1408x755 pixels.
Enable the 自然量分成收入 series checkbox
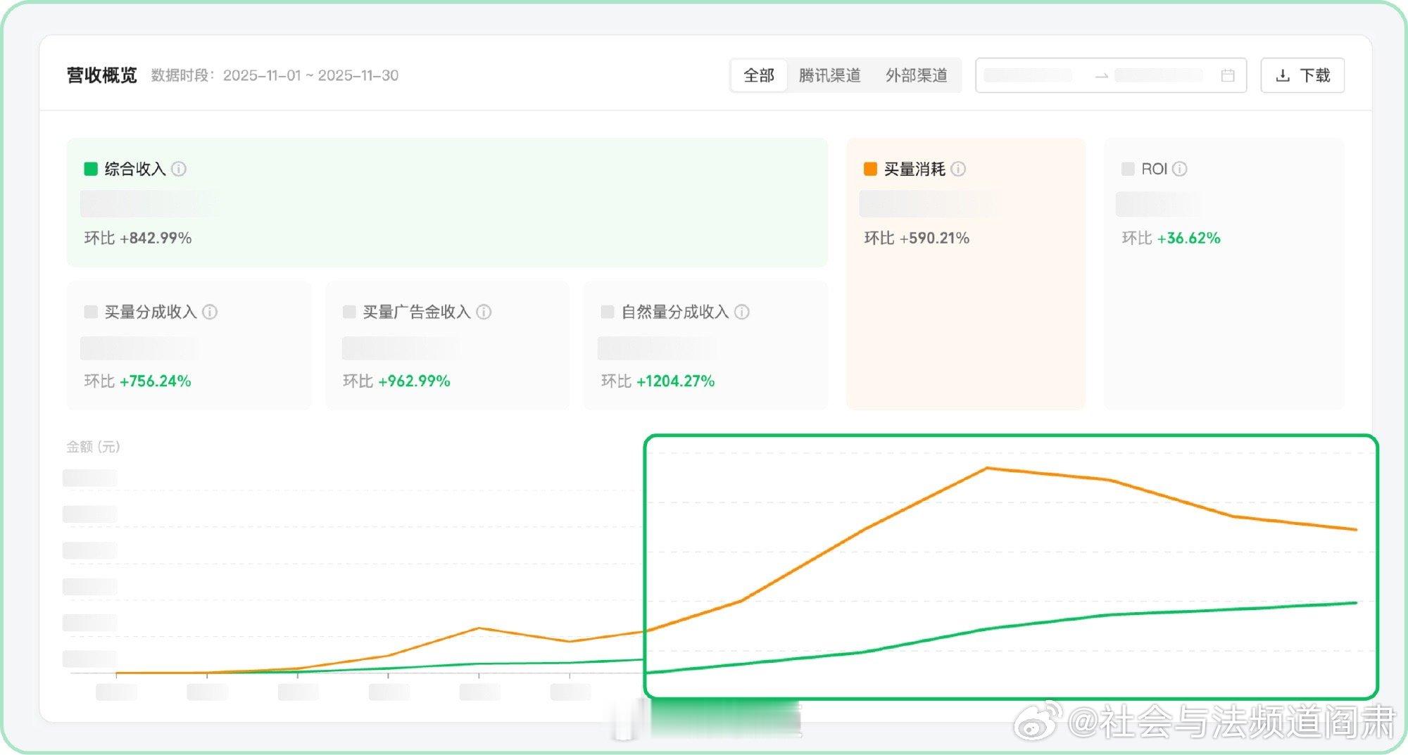(x=608, y=312)
